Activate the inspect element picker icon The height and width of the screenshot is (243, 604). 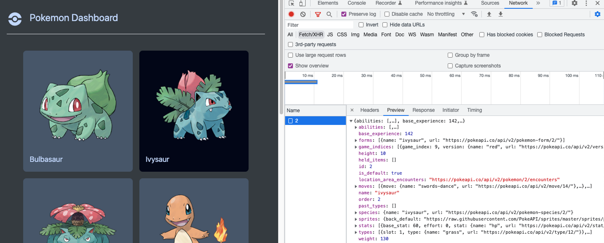[x=291, y=3]
